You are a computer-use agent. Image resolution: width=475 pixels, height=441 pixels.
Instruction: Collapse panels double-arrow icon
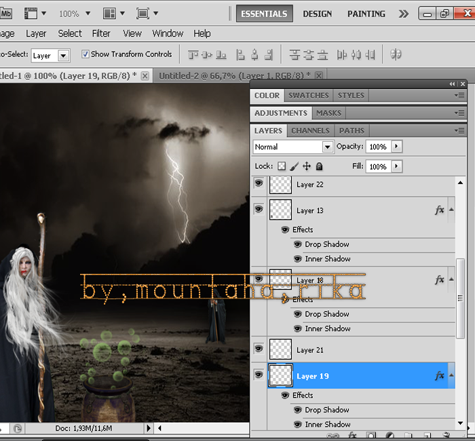[453, 84]
